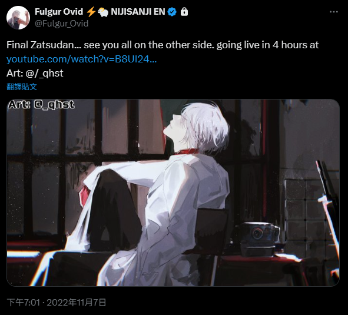Image resolution: width=348 pixels, height=315 pixels.
Task: Click the 下午7:01 timestamp
Action: click(24, 303)
